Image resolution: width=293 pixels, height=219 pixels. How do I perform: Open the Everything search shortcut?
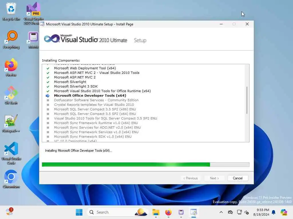point(11,40)
